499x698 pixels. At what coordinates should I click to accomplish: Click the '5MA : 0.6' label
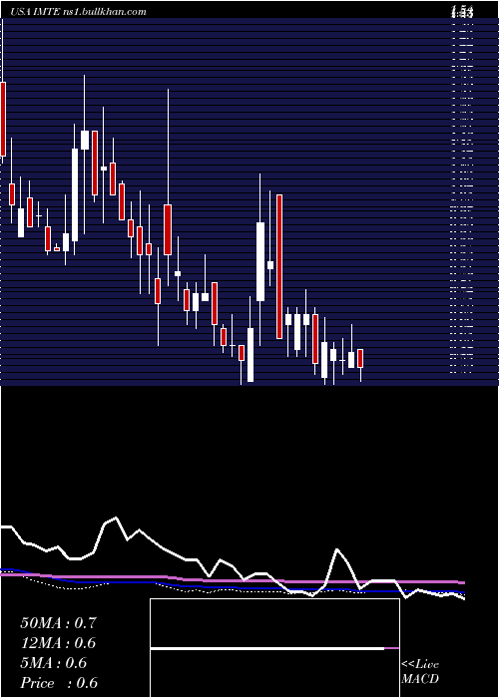pos(54,663)
